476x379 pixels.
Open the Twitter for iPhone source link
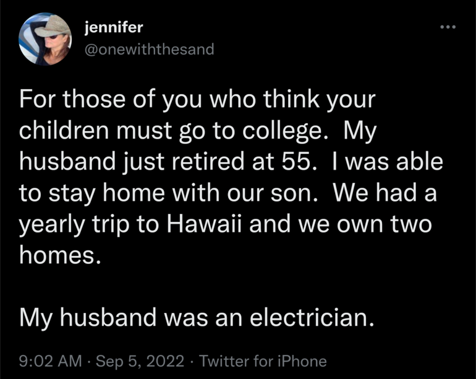point(263,361)
